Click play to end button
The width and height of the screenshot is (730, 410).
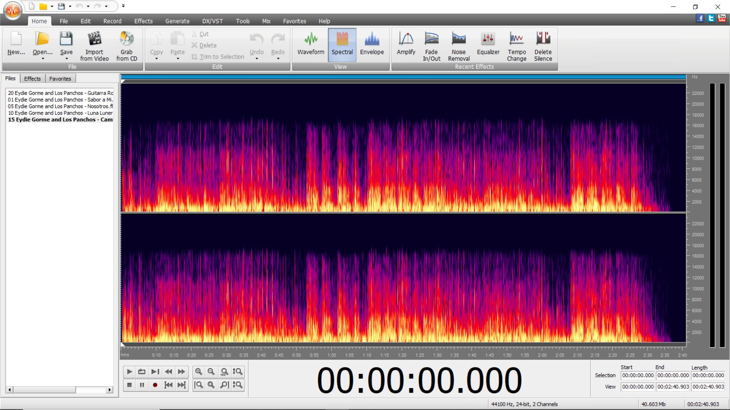point(155,372)
